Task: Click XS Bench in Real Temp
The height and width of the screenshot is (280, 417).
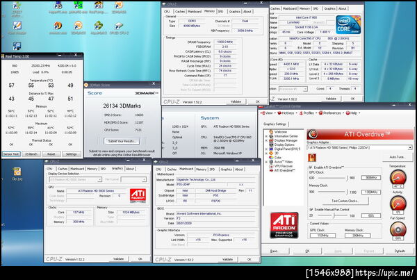Action: 31,154
